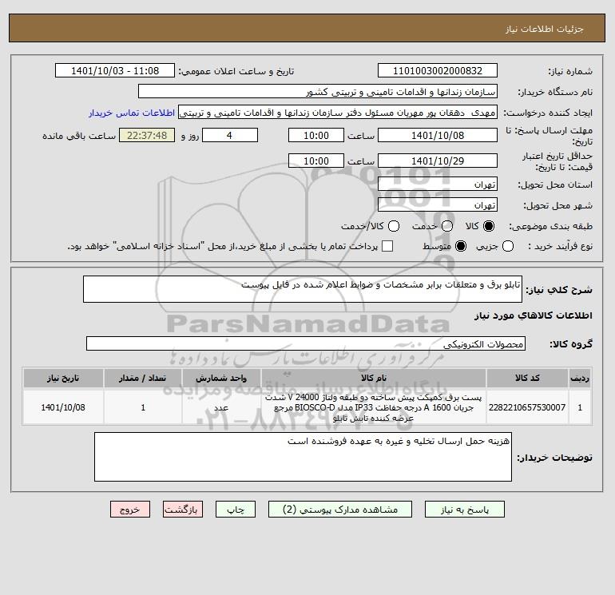Click the remaining days field showing 4

230,135
